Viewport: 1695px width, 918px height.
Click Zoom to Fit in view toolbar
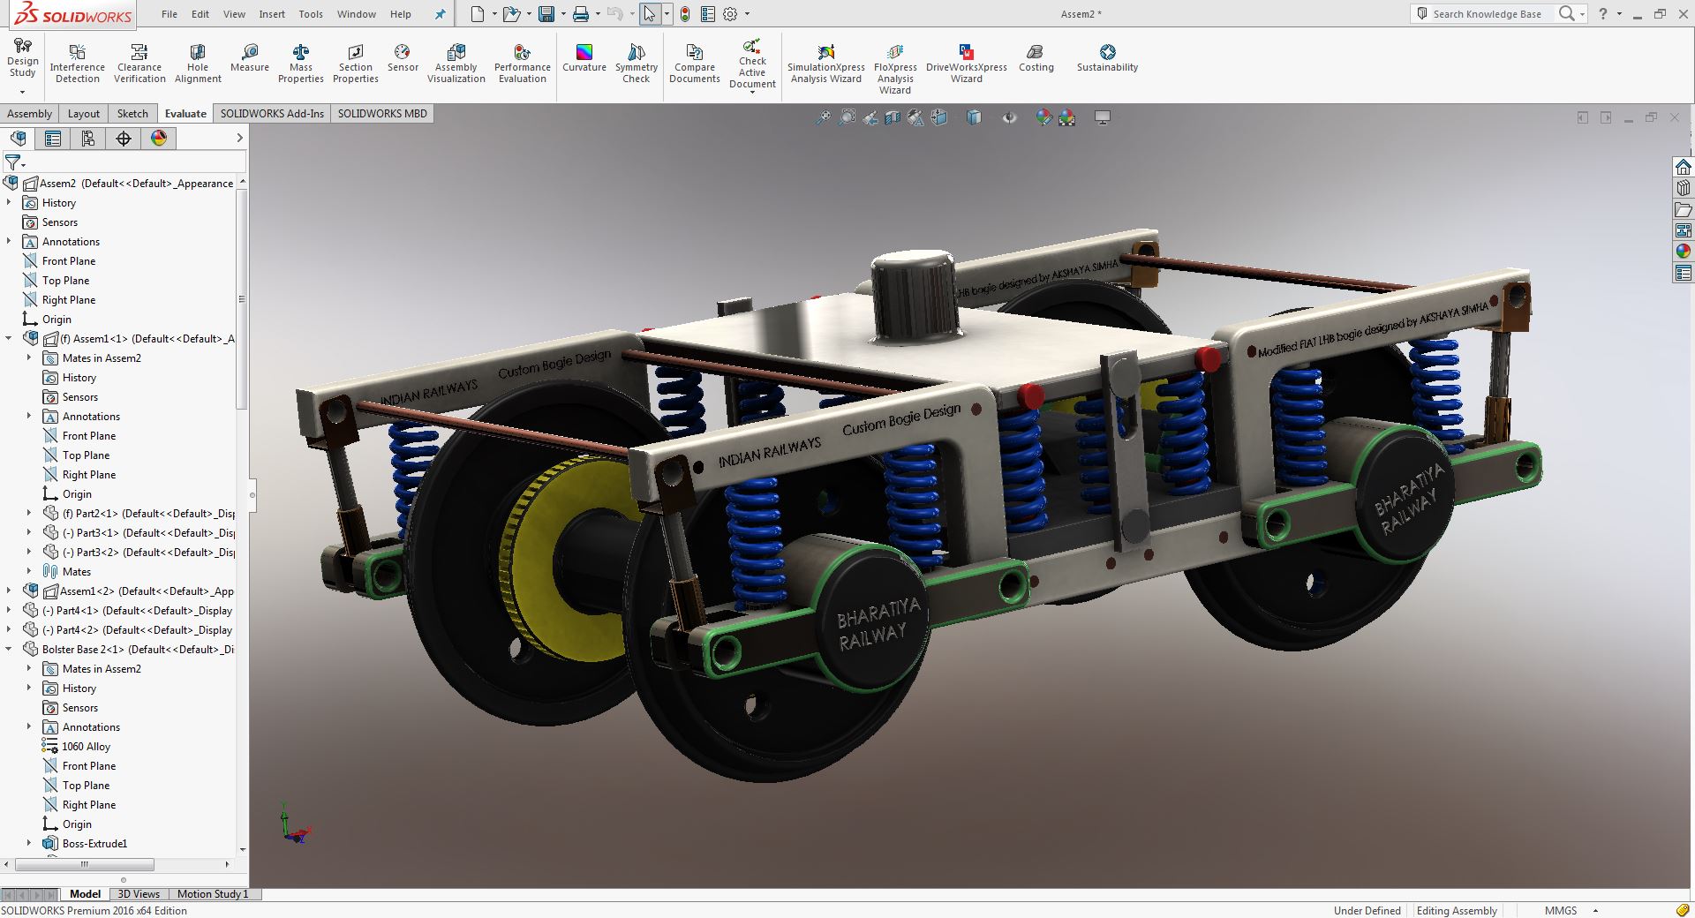[x=823, y=117]
